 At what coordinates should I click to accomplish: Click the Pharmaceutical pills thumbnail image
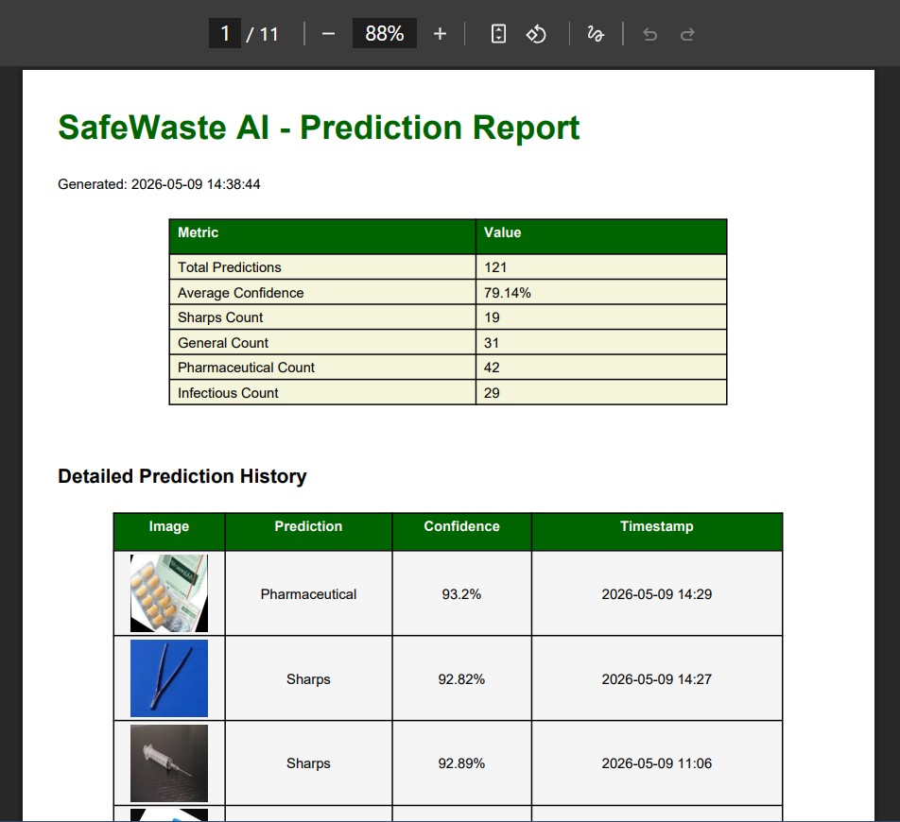[x=169, y=593]
